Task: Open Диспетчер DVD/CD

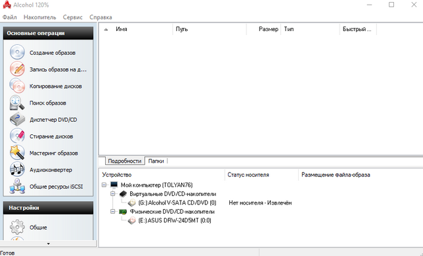Action: point(53,120)
